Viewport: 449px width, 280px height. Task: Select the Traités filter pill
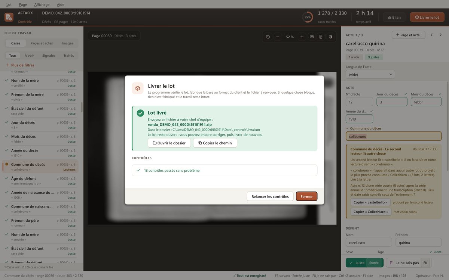pos(69,56)
